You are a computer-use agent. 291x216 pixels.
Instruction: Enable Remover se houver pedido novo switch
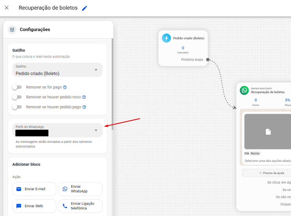[x=17, y=97]
